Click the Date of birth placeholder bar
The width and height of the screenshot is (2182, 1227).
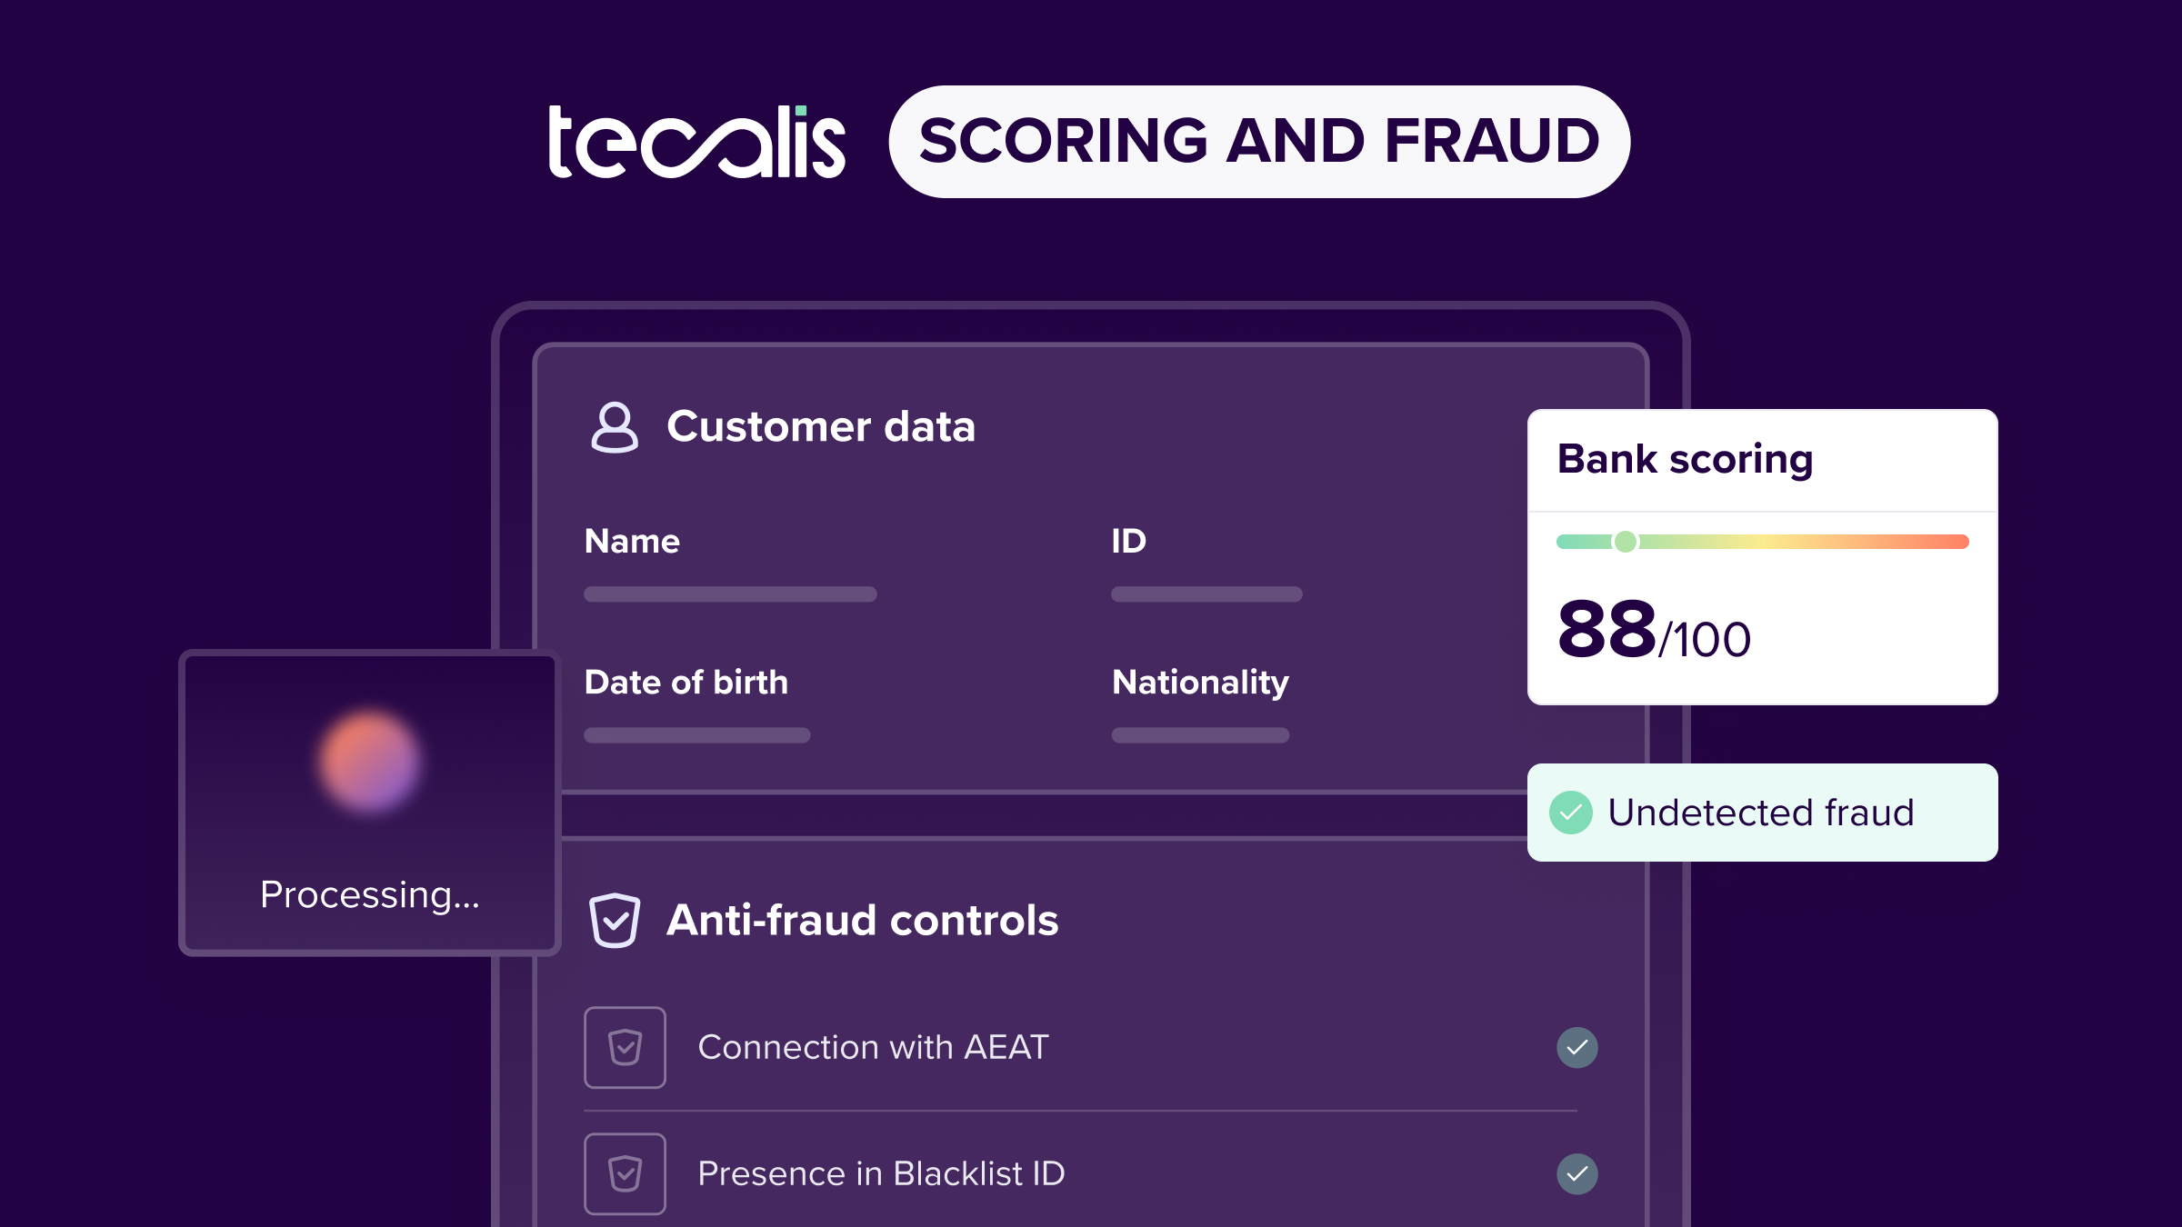(x=696, y=735)
